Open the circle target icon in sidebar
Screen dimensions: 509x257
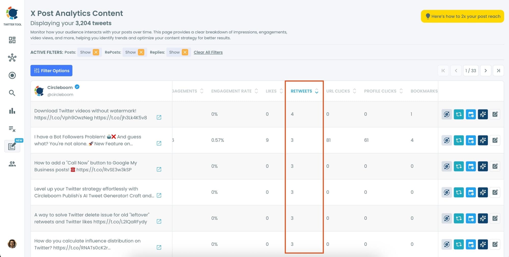click(12, 75)
